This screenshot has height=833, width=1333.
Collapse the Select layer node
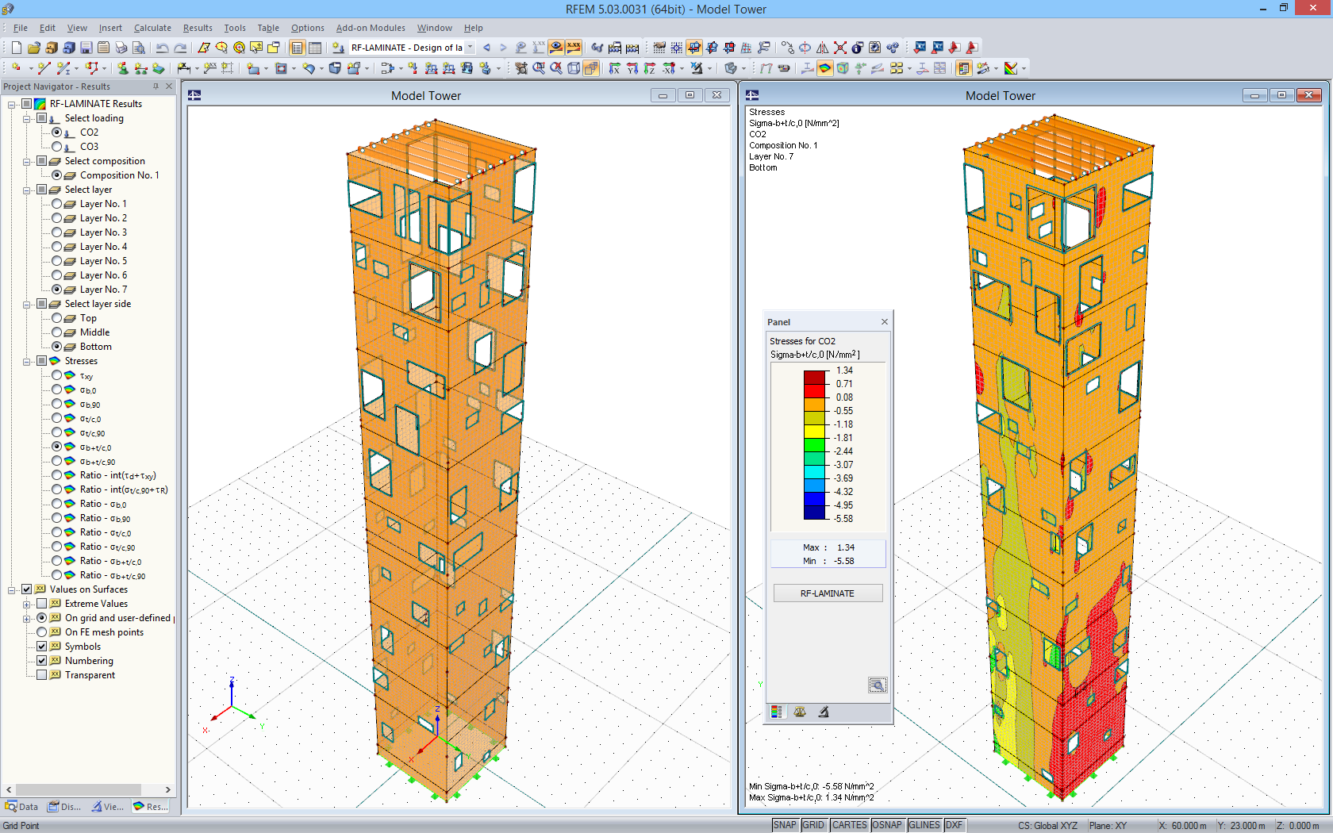point(27,190)
